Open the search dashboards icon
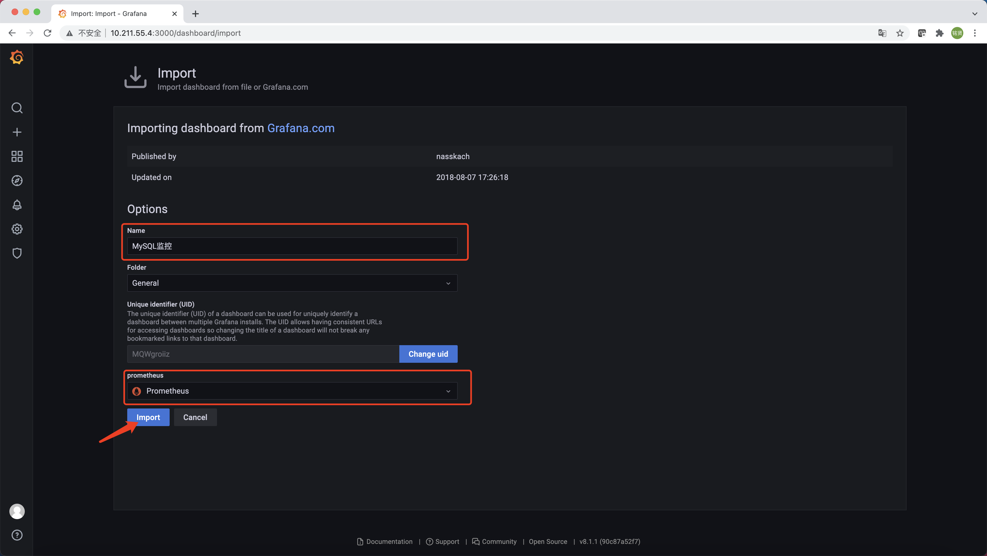Viewport: 987px width, 556px height. (x=17, y=108)
